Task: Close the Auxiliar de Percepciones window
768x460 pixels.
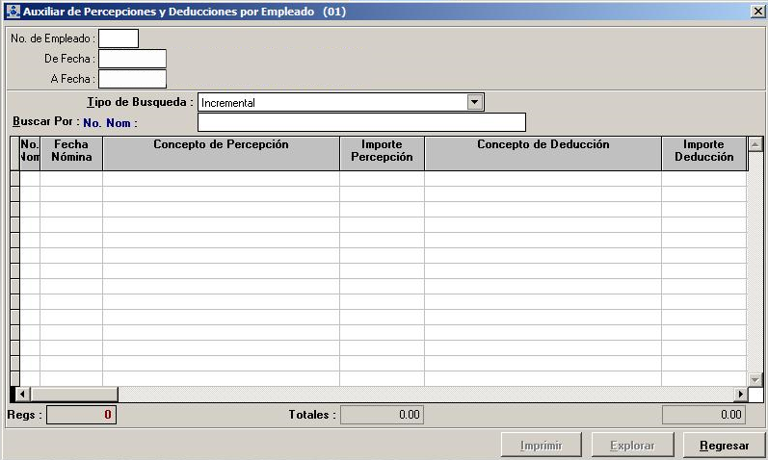Action: (757, 12)
